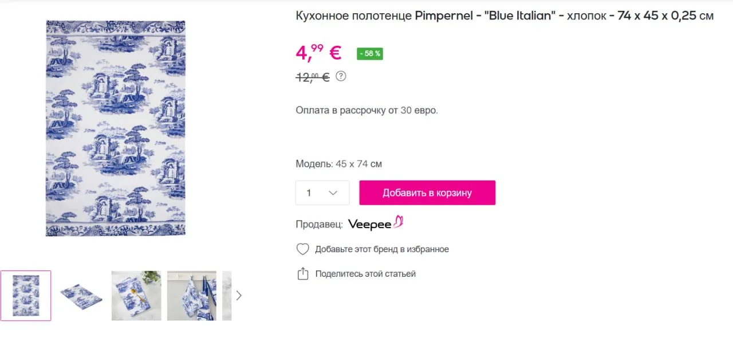Viewport: 733px width, 353px height.
Task: Click the main Blue Italian towel image
Action: [116, 128]
